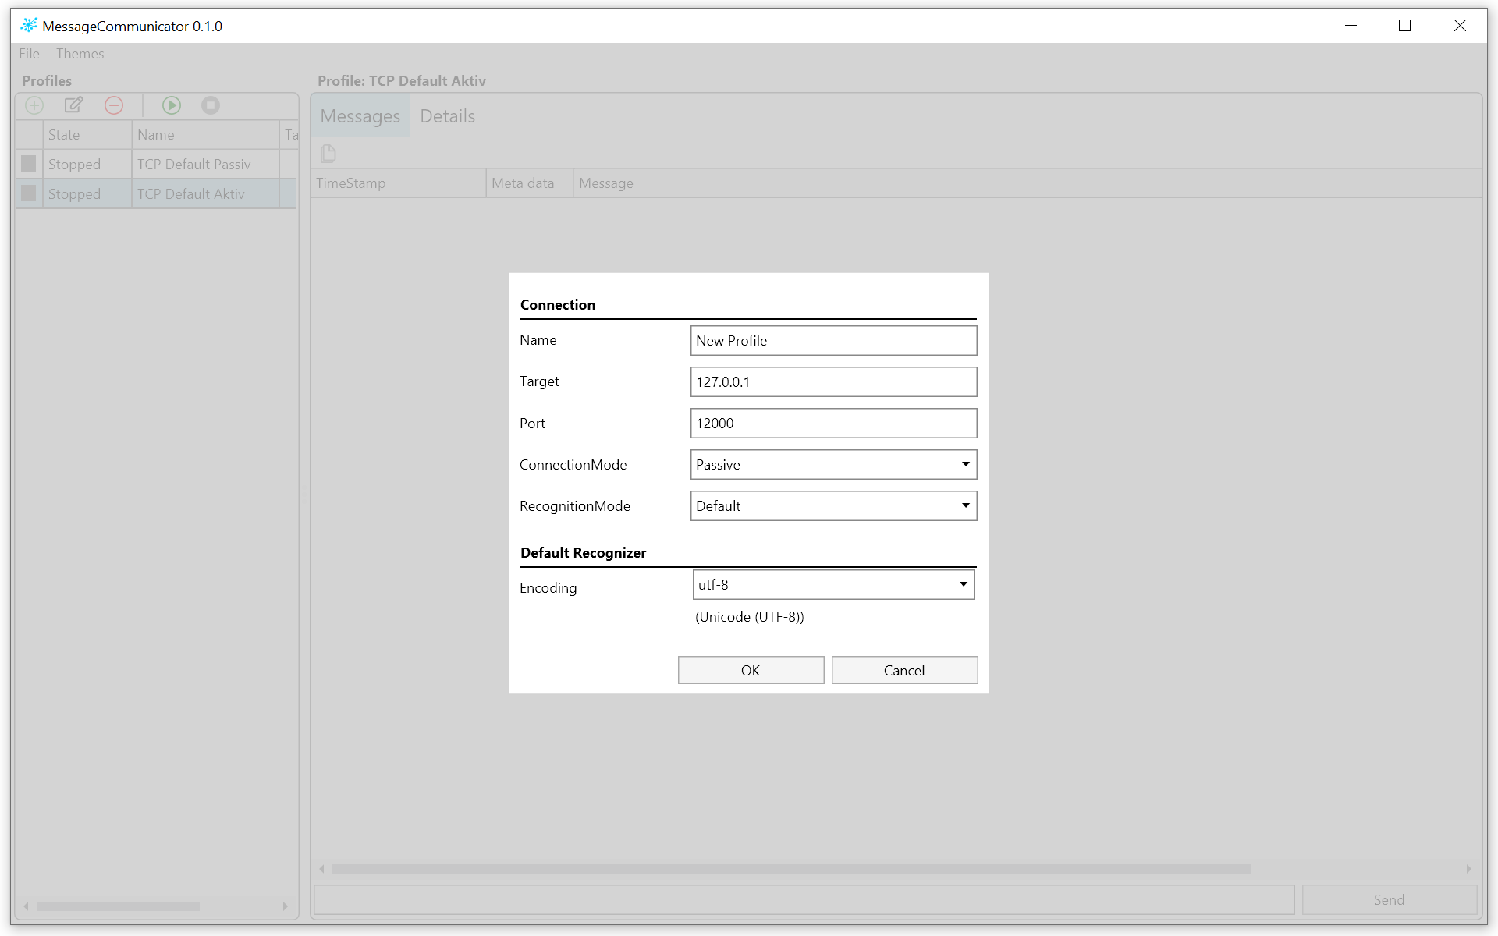Toggle the state box of TCP Default Aktiv
The width and height of the screenshot is (1498, 936).
(x=29, y=193)
